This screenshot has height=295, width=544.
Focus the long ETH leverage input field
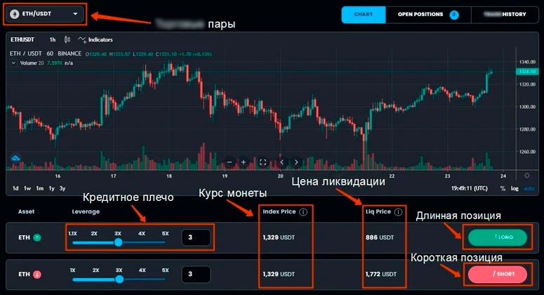point(196,237)
